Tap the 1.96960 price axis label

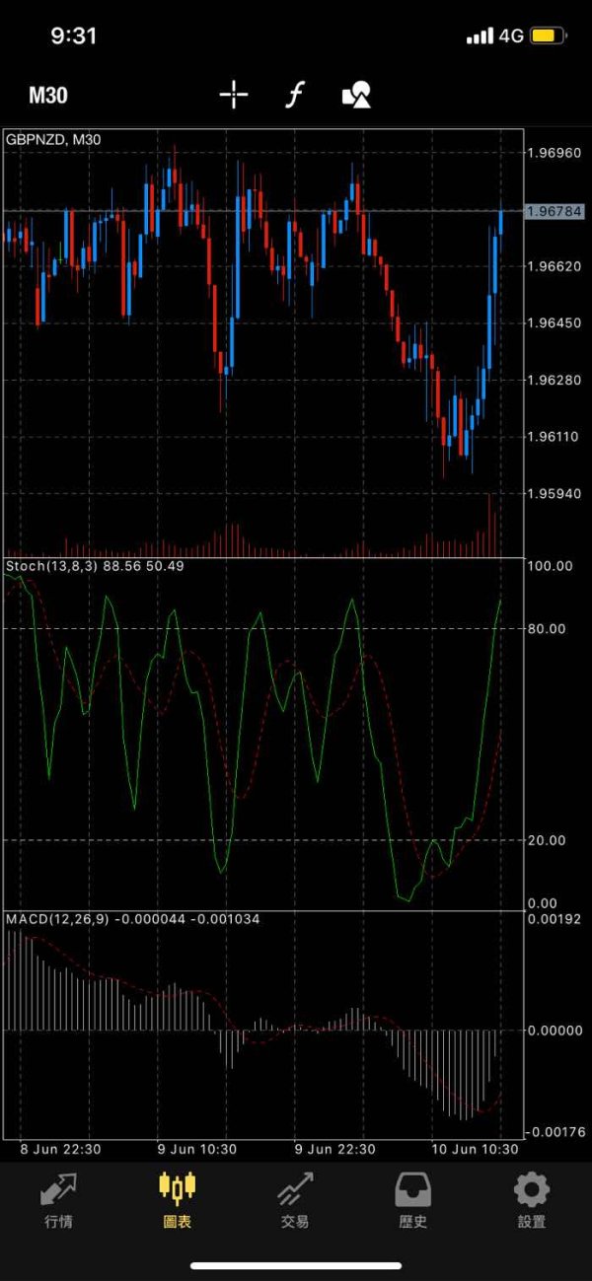point(555,153)
